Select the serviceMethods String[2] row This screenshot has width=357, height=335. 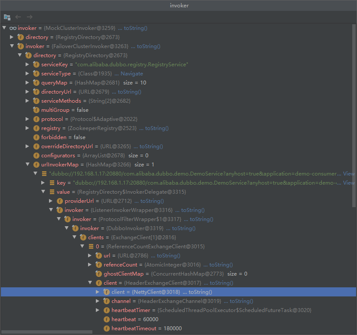pyautogui.click(x=179, y=101)
